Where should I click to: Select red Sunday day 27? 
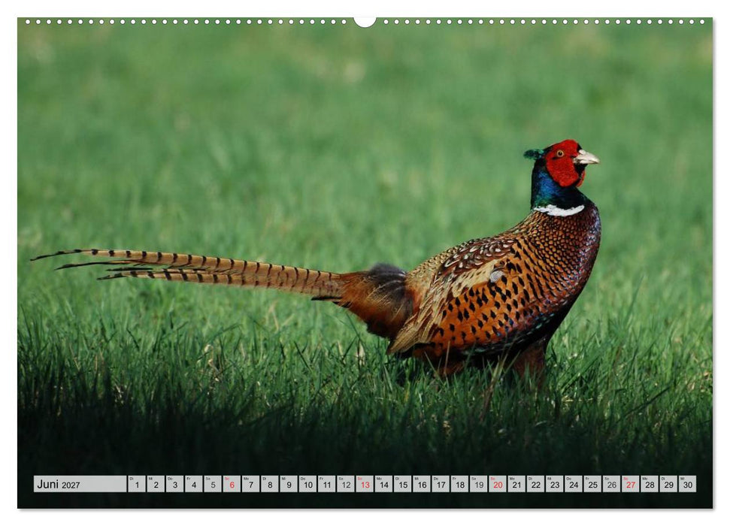[x=631, y=484]
